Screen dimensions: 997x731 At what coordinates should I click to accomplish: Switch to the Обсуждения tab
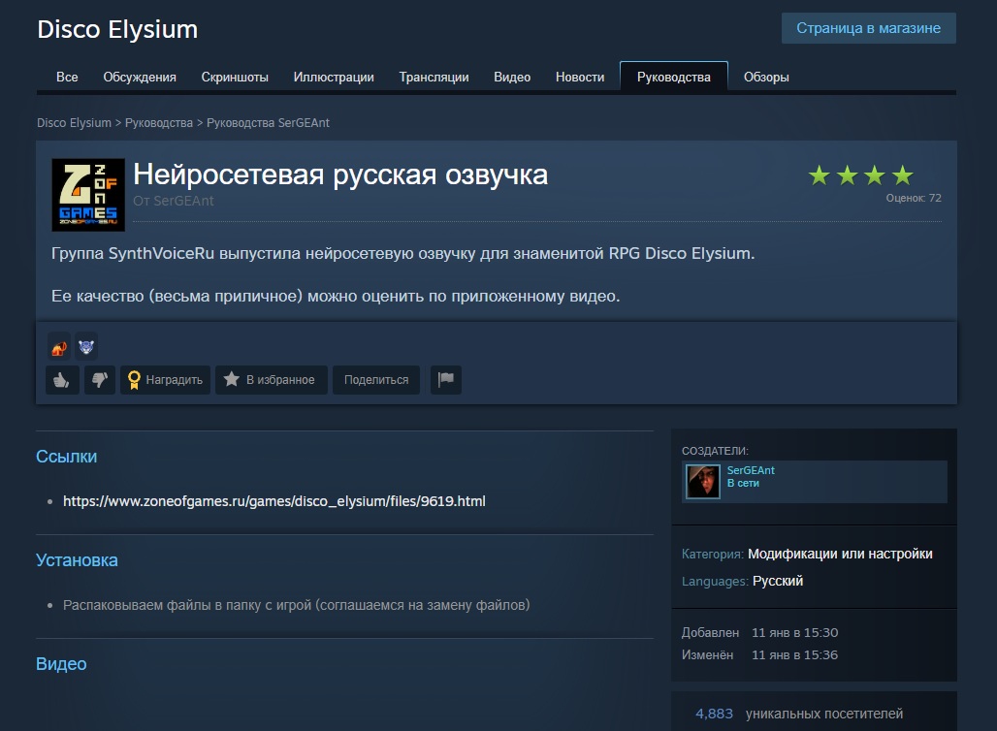pos(140,77)
